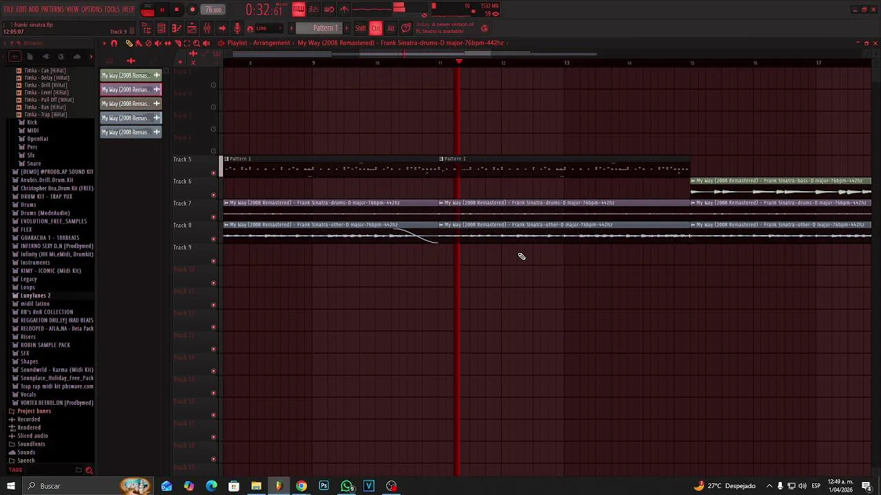This screenshot has width=881, height=495.
Task: Open WhatsApp from the taskbar
Action: (347, 486)
